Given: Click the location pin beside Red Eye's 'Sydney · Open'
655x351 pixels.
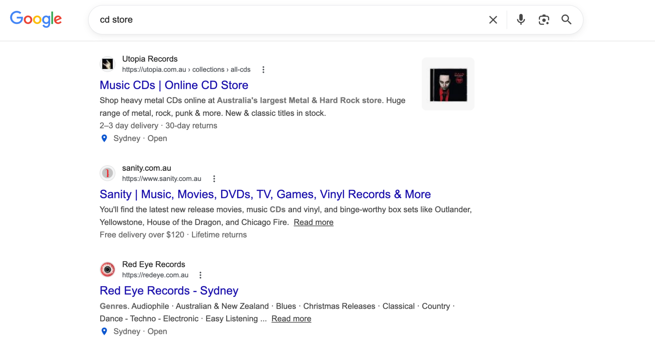Looking at the screenshot, I should (x=104, y=331).
